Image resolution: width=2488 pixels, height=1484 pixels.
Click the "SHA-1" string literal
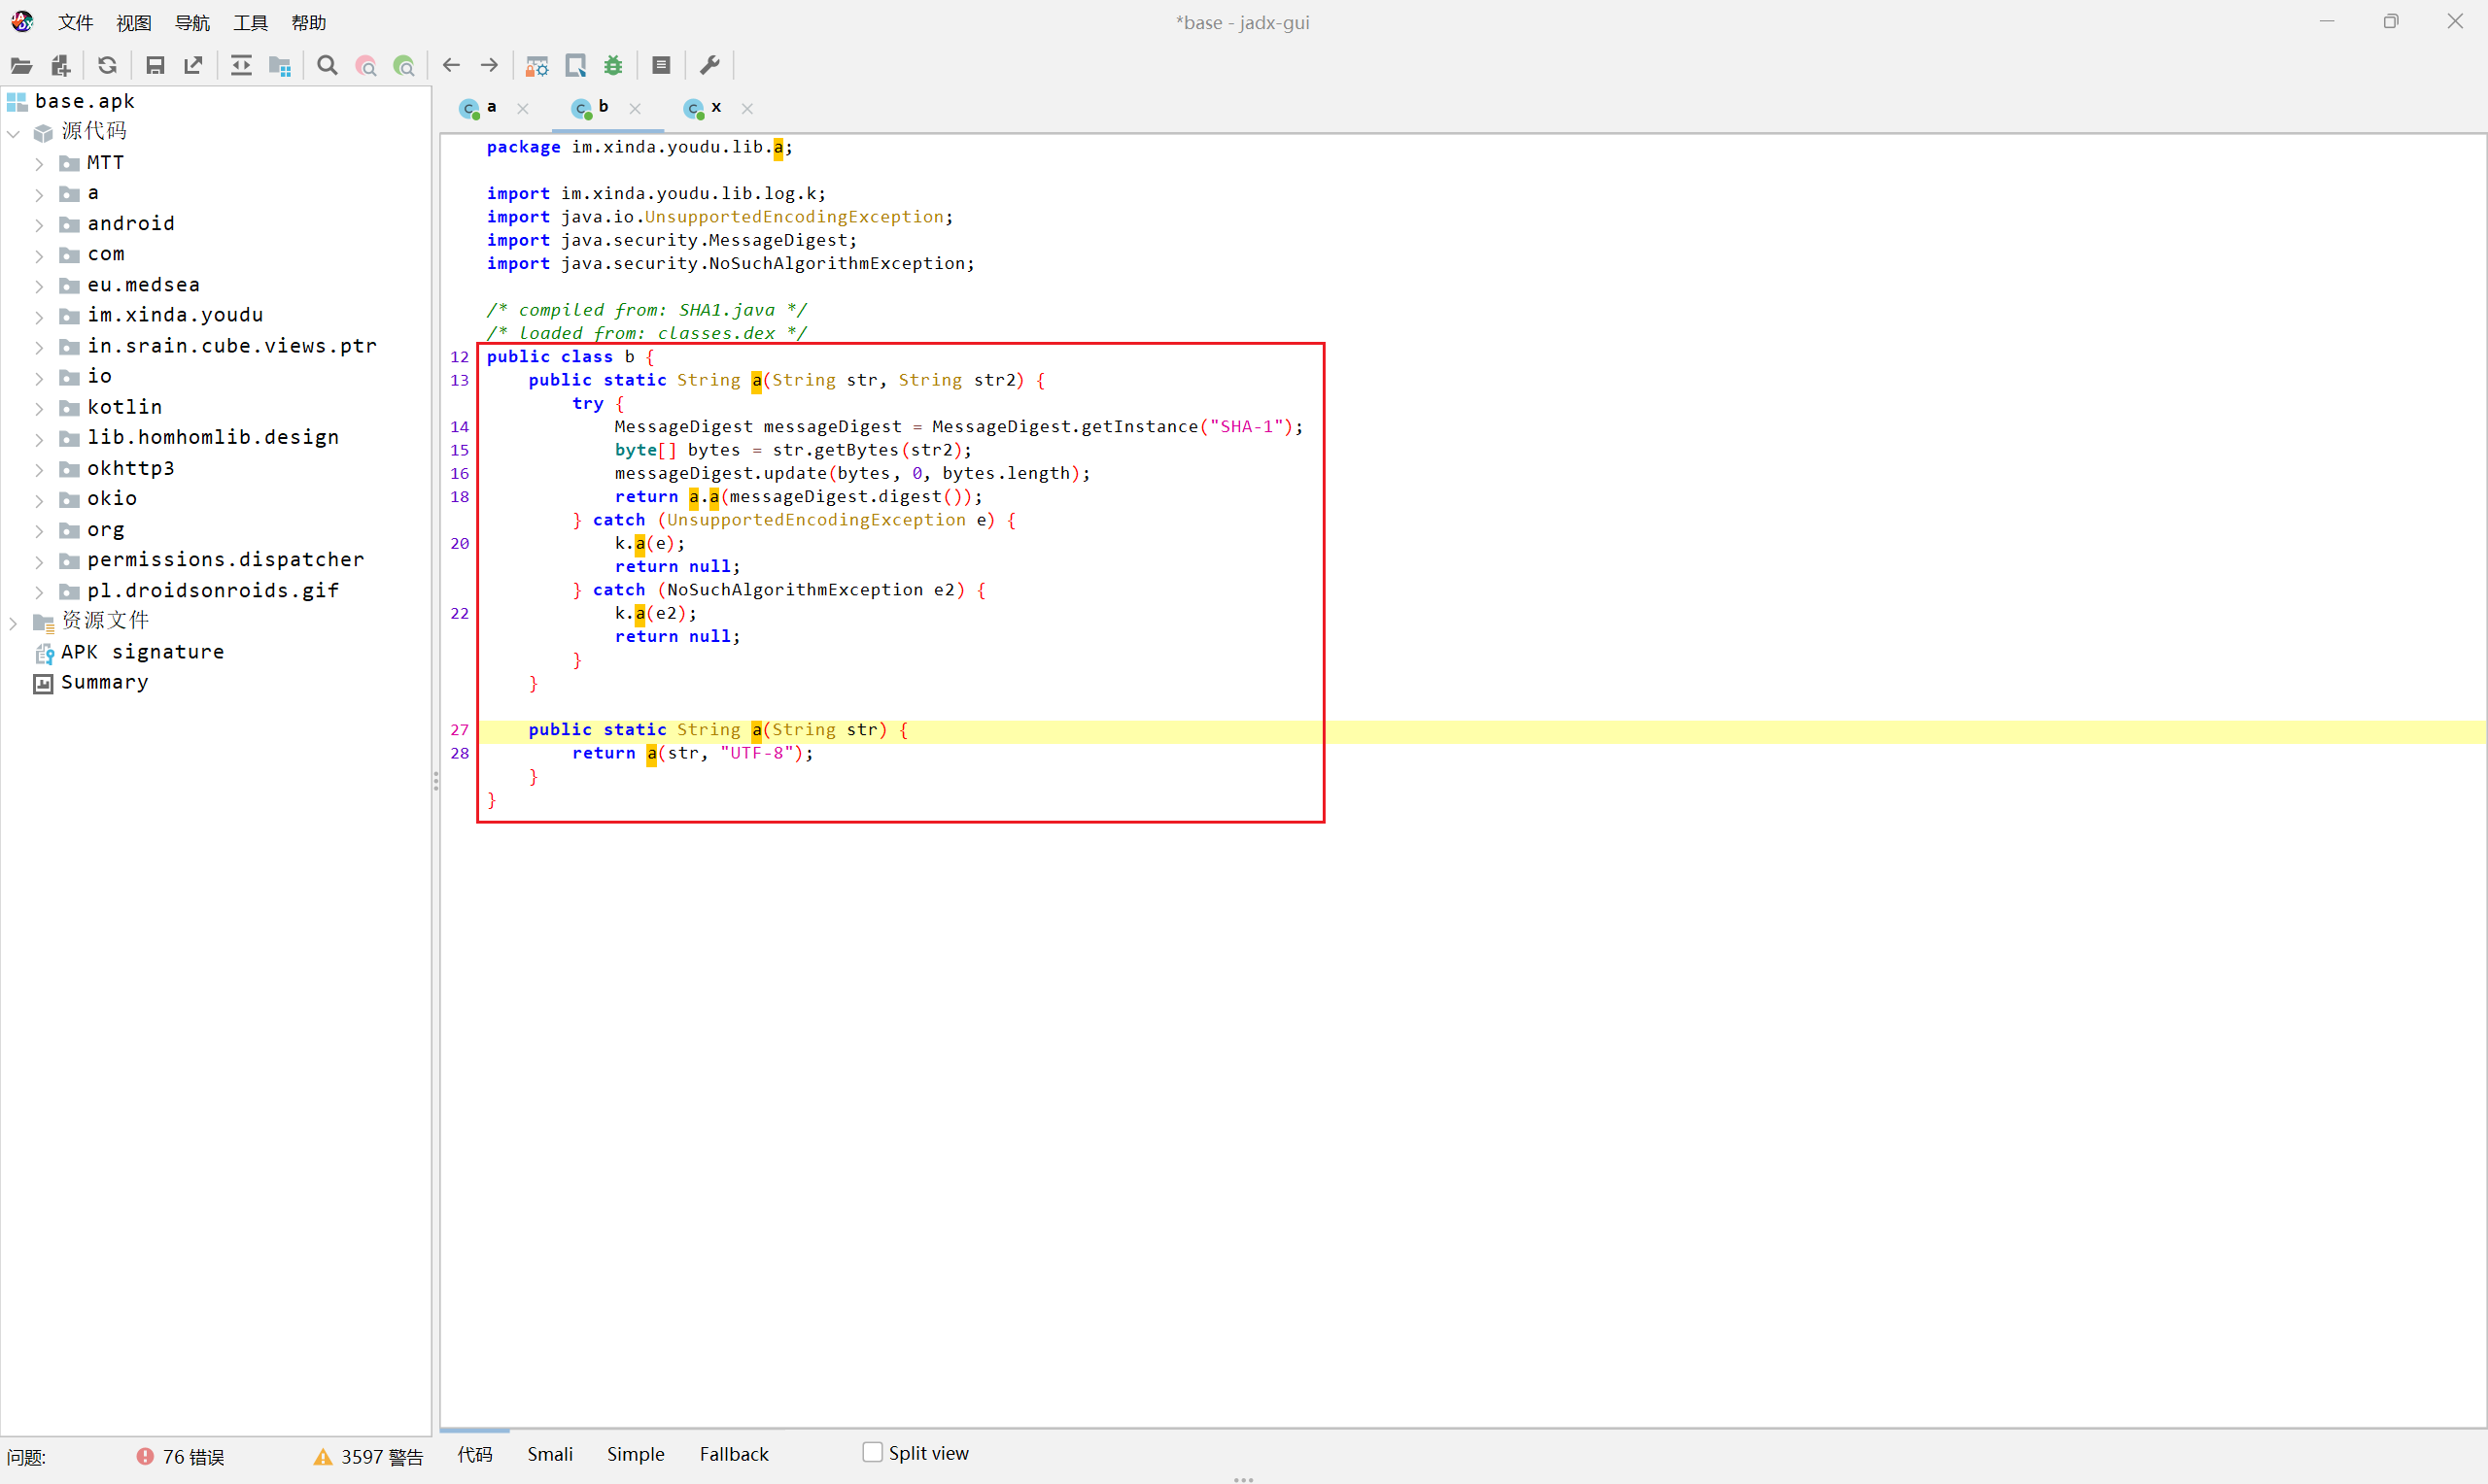(x=1247, y=427)
